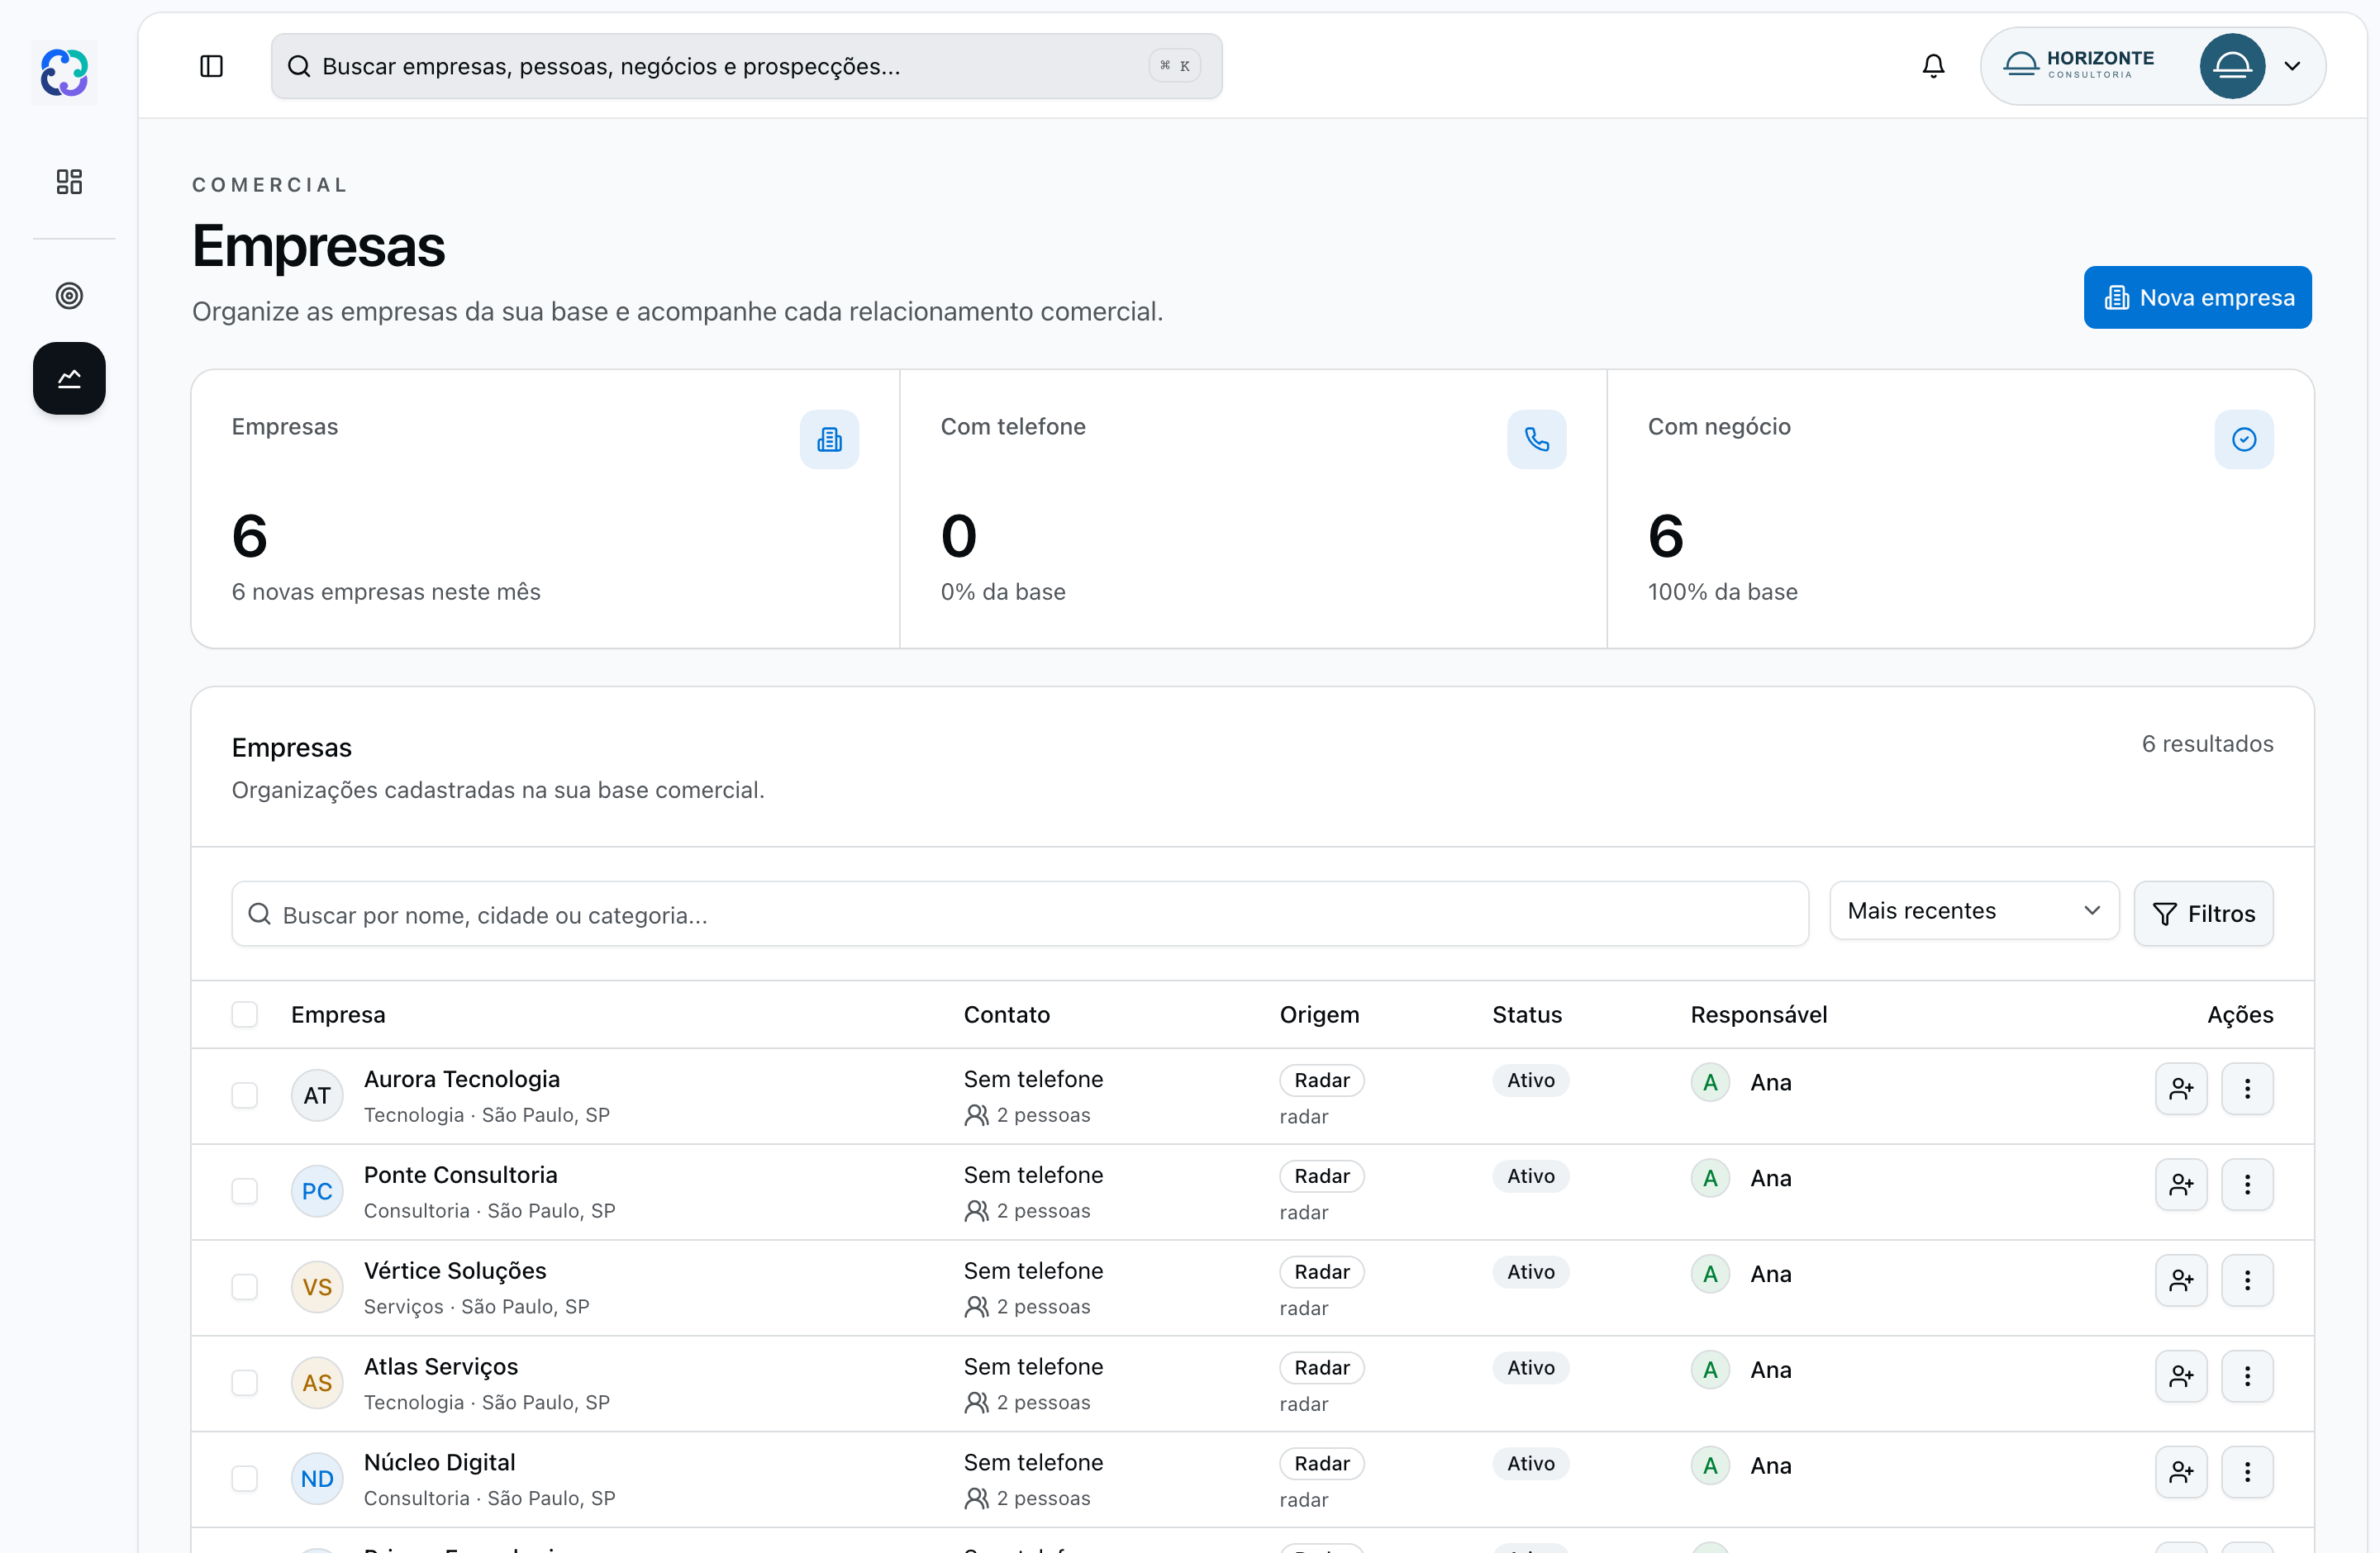Check the Vértice Soluções row checkbox
The image size is (2380, 1553).
click(x=244, y=1287)
